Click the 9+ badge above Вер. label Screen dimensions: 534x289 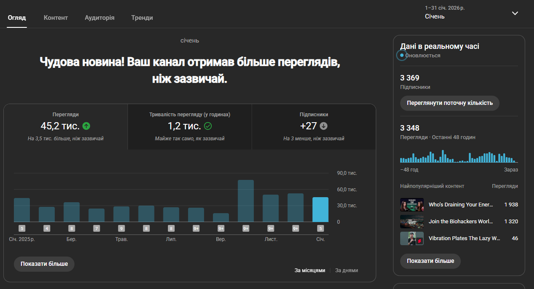pyautogui.click(x=221, y=229)
